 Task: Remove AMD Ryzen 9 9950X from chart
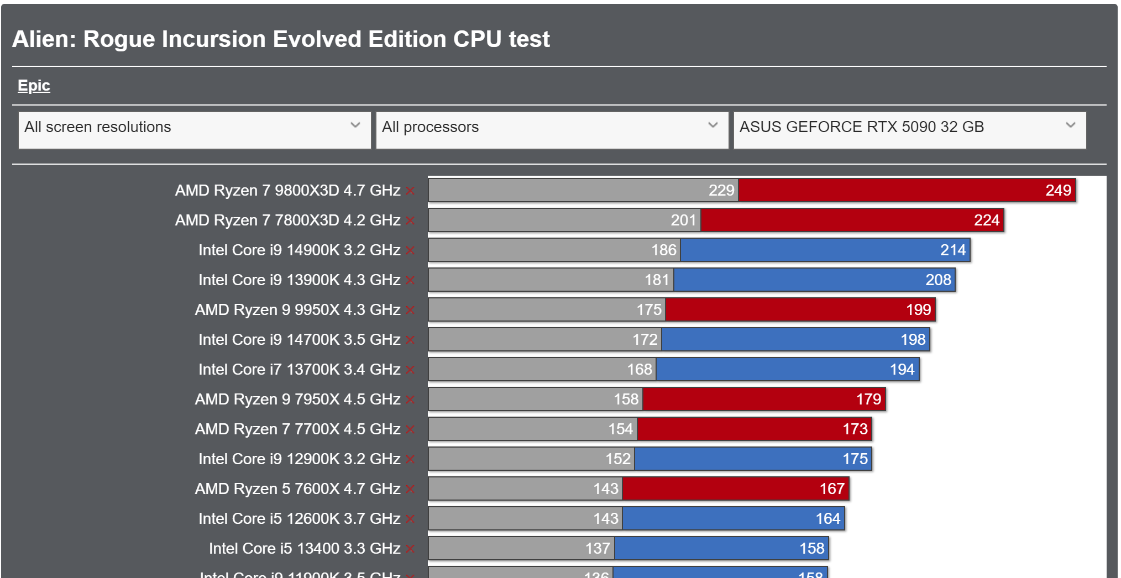[410, 311]
